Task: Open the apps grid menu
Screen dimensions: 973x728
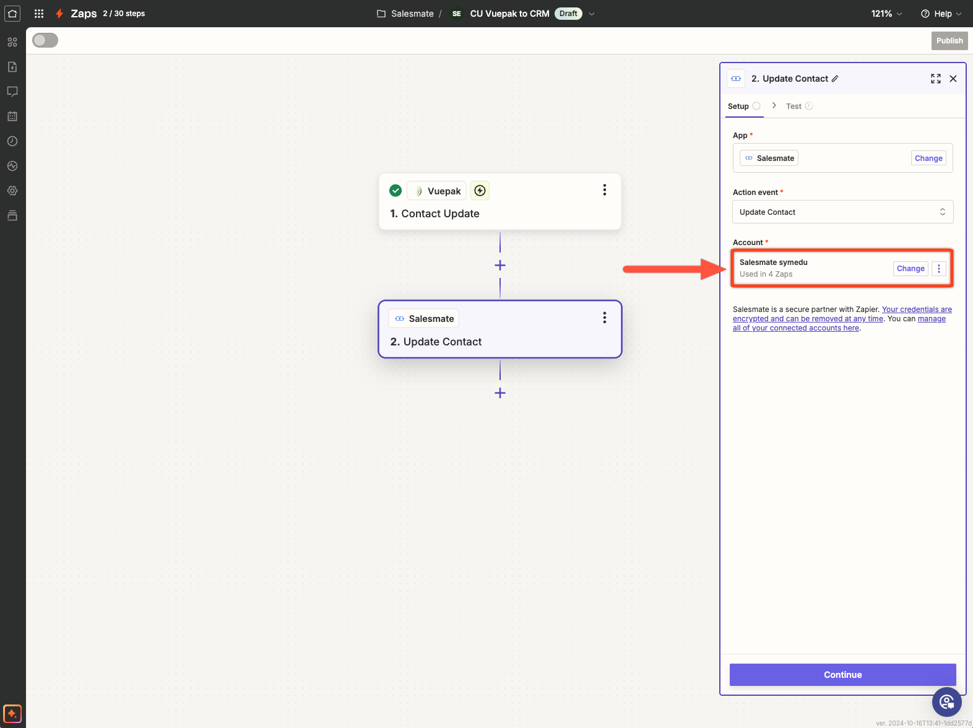Action: pos(39,13)
